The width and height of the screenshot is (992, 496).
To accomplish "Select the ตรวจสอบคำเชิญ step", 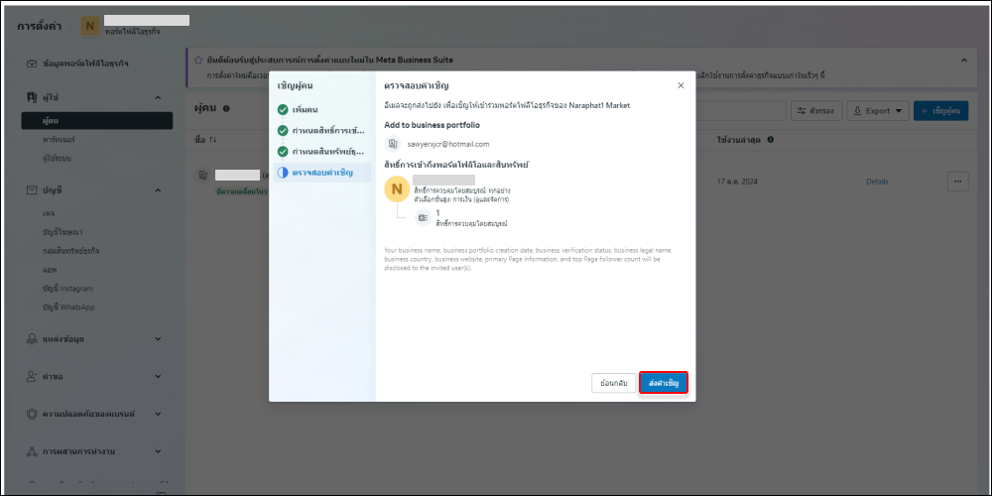I will tap(322, 172).
